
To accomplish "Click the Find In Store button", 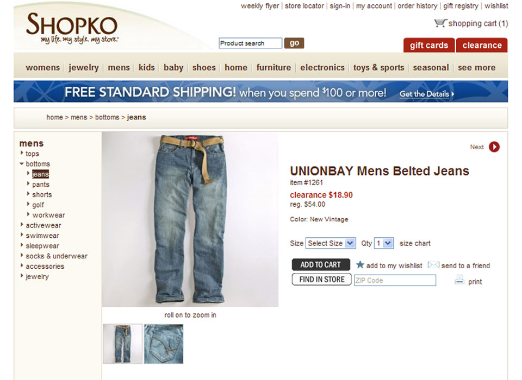I will [x=321, y=279].
